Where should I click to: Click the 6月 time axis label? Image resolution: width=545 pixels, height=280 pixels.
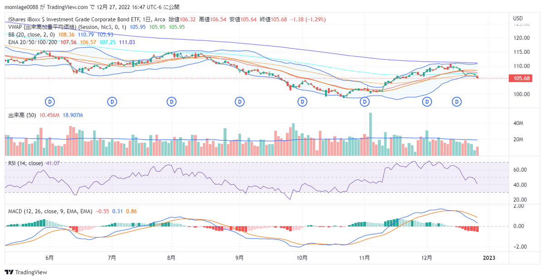(50, 257)
